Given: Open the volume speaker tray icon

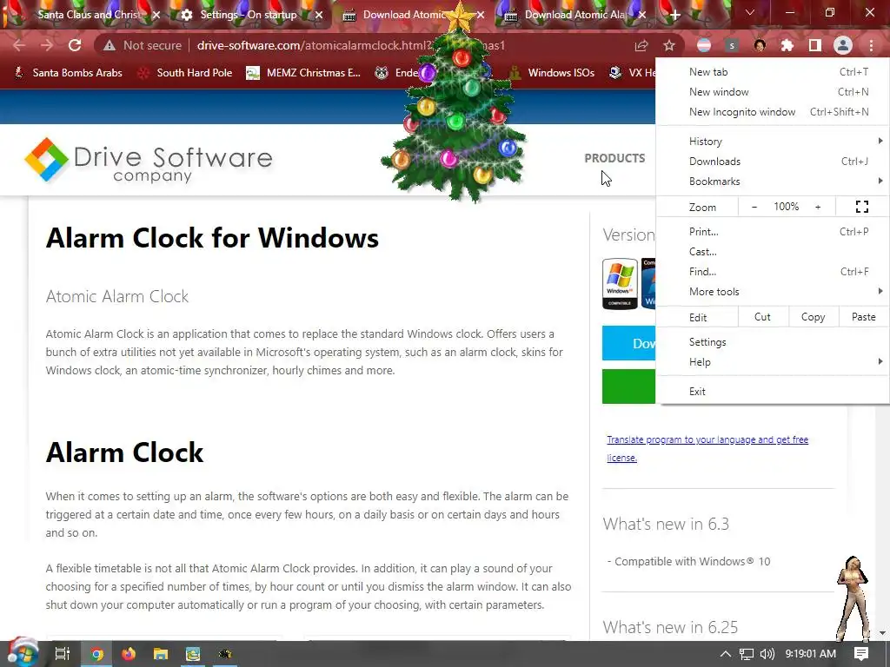Looking at the screenshot, I should click(767, 654).
